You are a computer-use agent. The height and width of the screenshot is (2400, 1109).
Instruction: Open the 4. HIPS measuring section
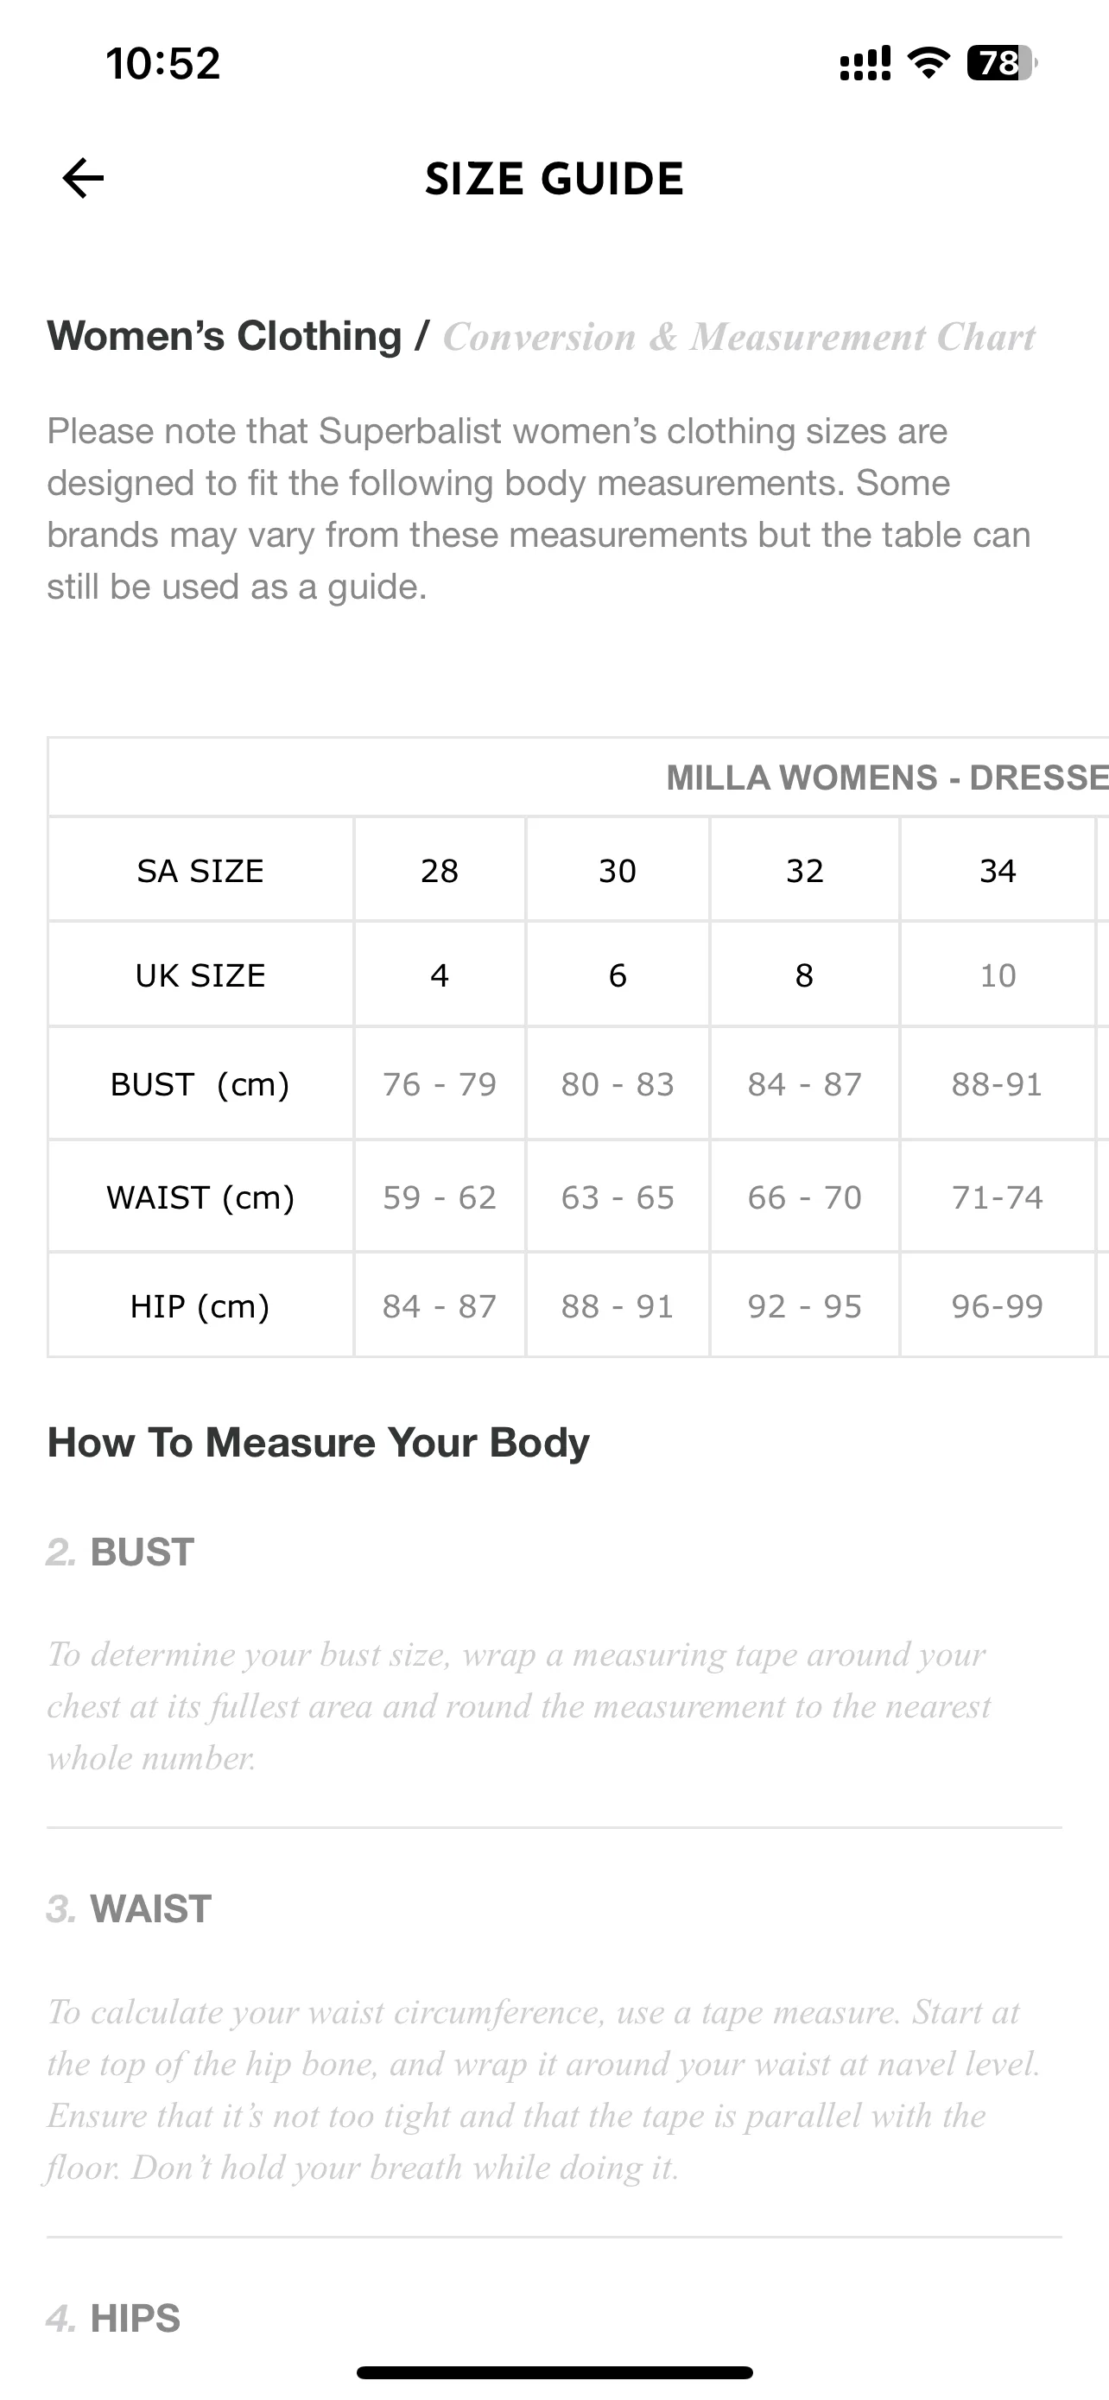point(114,2318)
